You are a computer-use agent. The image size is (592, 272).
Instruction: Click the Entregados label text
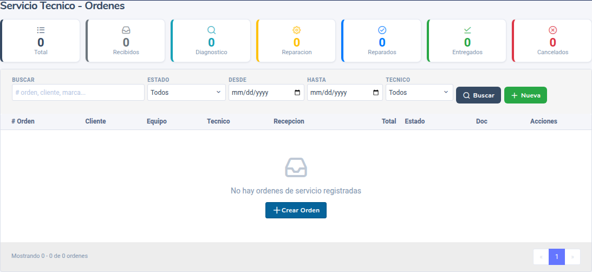(x=467, y=52)
